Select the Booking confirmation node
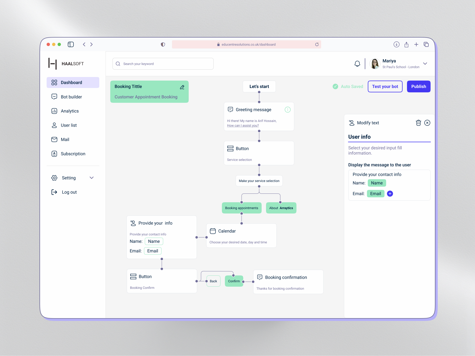The width and height of the screenshot is (475, 356). coord(288,282)
